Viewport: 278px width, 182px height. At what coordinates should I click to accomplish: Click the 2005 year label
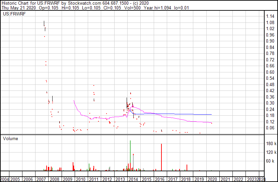coord(15,179)
